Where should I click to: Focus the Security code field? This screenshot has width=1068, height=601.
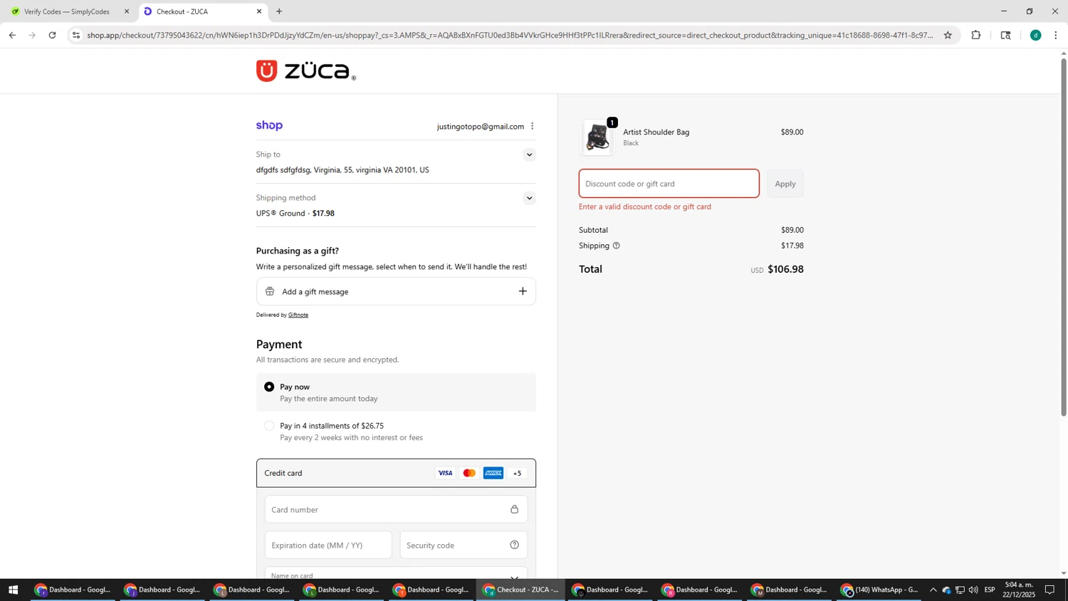(464, 545)
